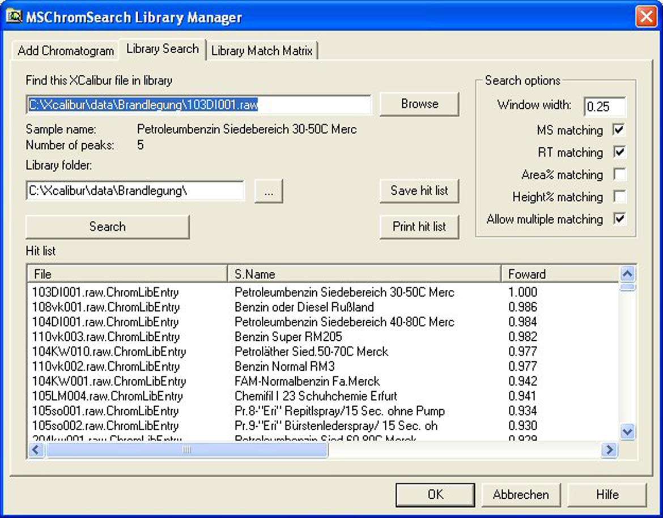Enable the Area% matching checkbox
663x518 pixels.
[x=619, y=174]
